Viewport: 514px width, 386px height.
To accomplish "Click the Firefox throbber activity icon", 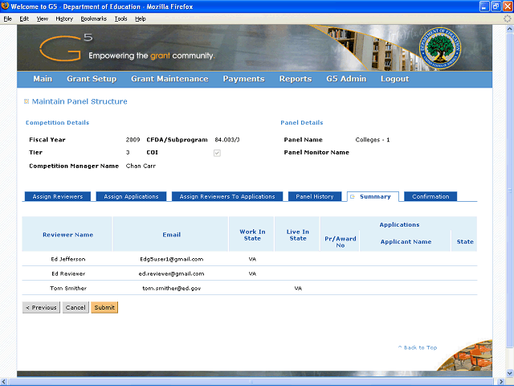I will 508,18.
